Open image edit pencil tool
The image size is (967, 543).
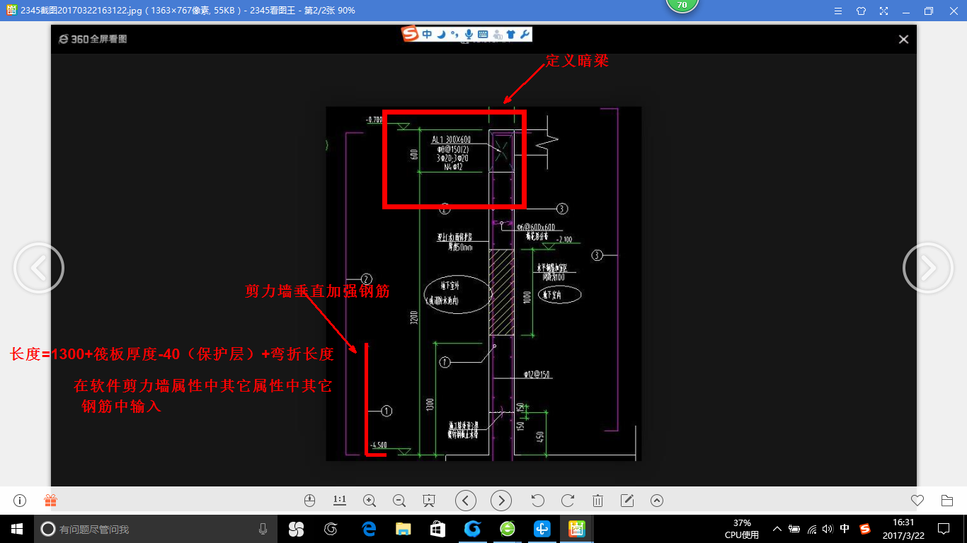[627, 501]
